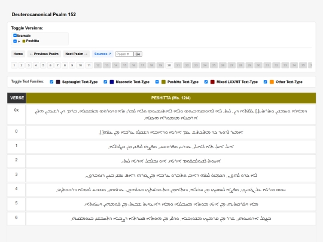323x242 pixels.
Task: Jump to psalm 8
Action: click(65, 65)
